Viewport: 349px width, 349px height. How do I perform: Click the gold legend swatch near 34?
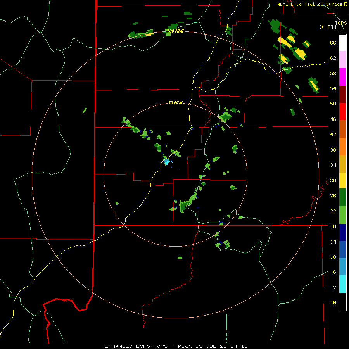pyautogui.click(x=342, y=164)
